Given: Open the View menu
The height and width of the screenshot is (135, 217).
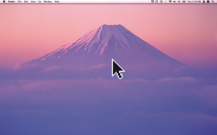Looking at the screenshot, I should (x=33, y=2).
